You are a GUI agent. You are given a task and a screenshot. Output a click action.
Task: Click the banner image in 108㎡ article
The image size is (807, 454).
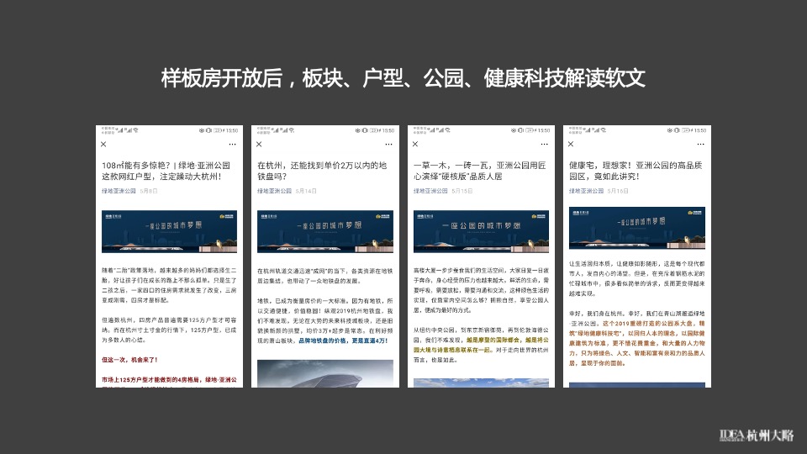coord(169,231)
